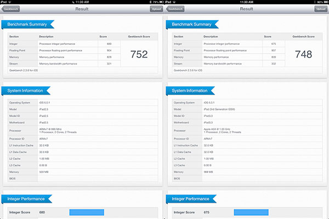Select floating point score 904
Viewport: 329px width, 219px height.
pos(109,50)
